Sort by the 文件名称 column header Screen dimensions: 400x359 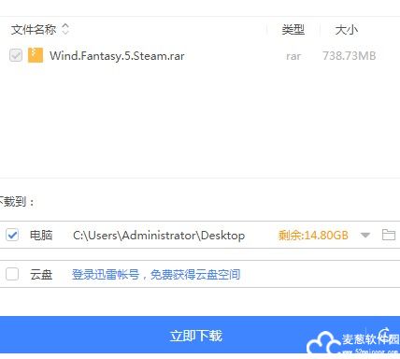34,30
